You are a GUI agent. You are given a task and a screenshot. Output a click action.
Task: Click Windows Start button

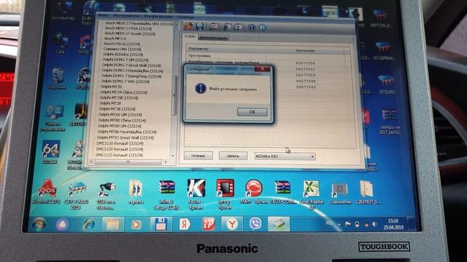pos(39,224)
